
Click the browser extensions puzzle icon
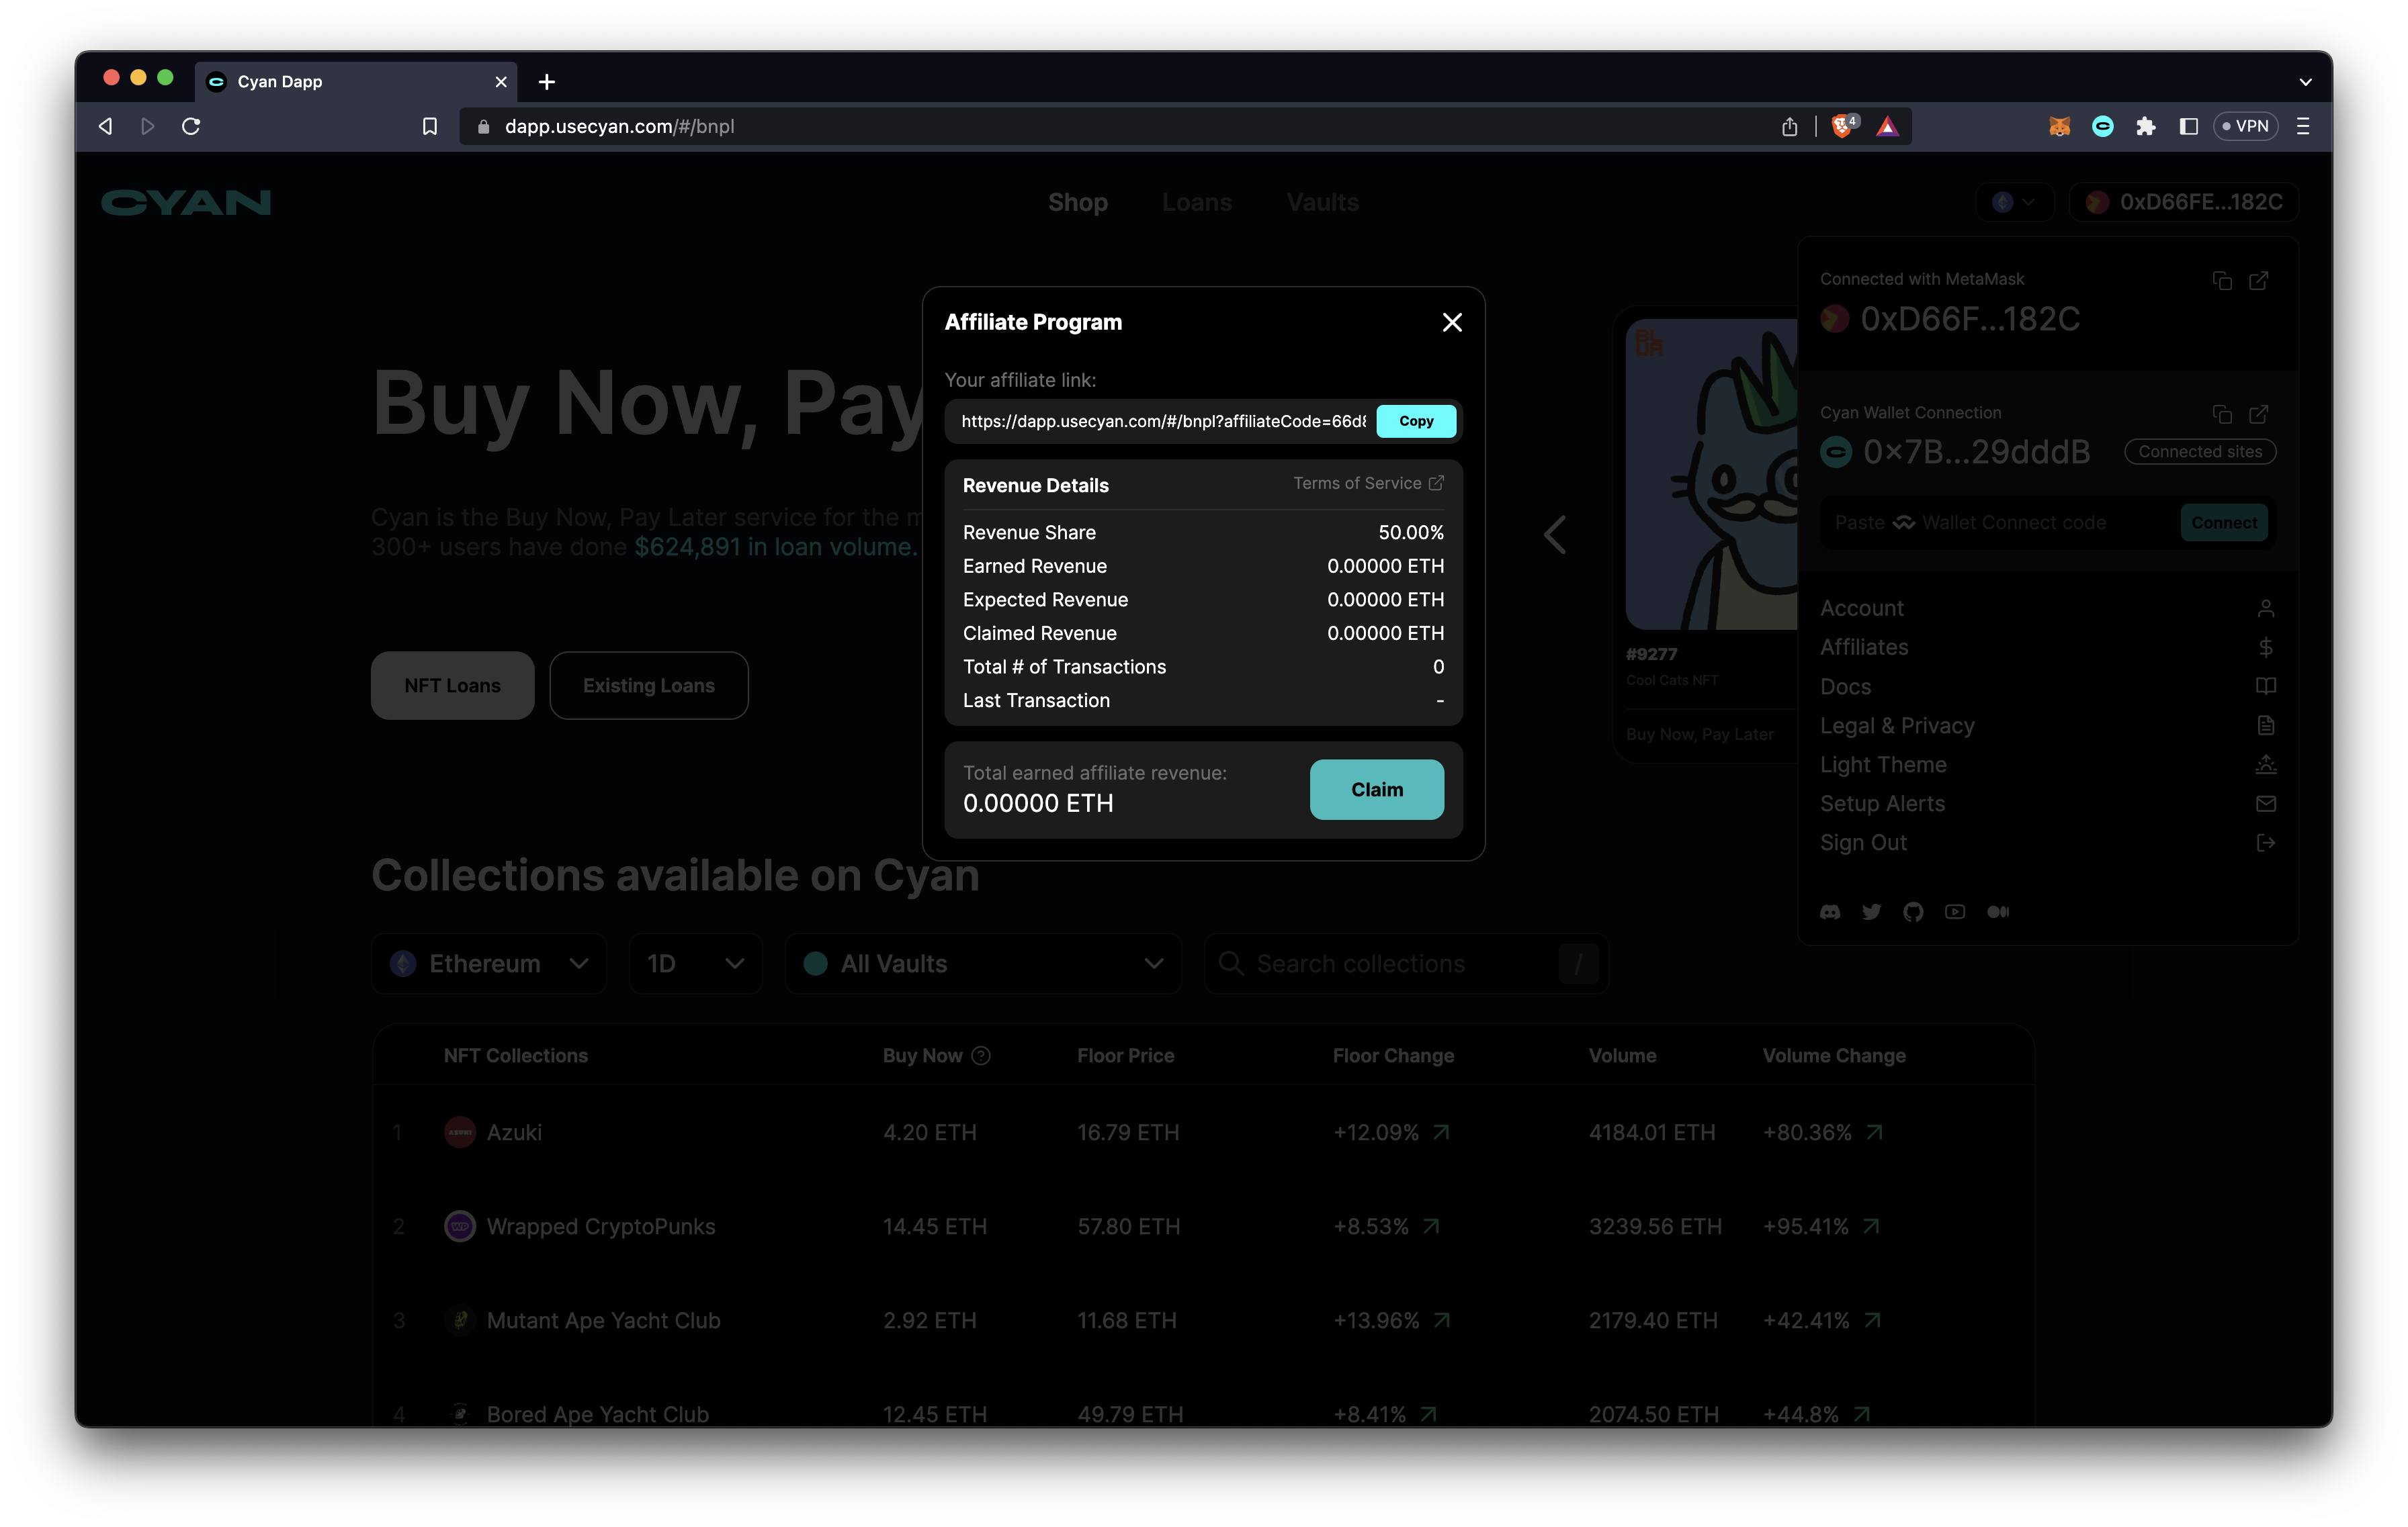pyautogui.click(x=2145, y=126)
